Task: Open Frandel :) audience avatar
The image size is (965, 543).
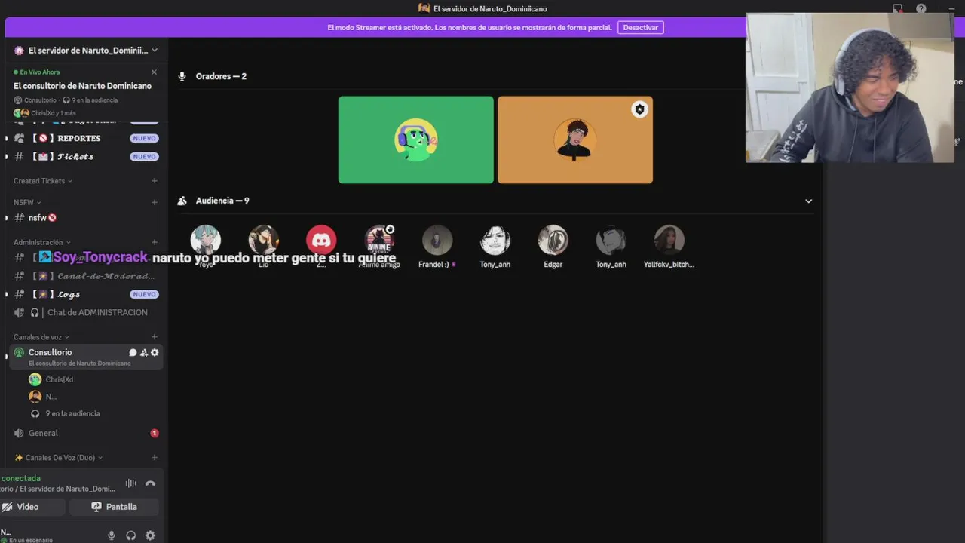Action: click(437, 240)
